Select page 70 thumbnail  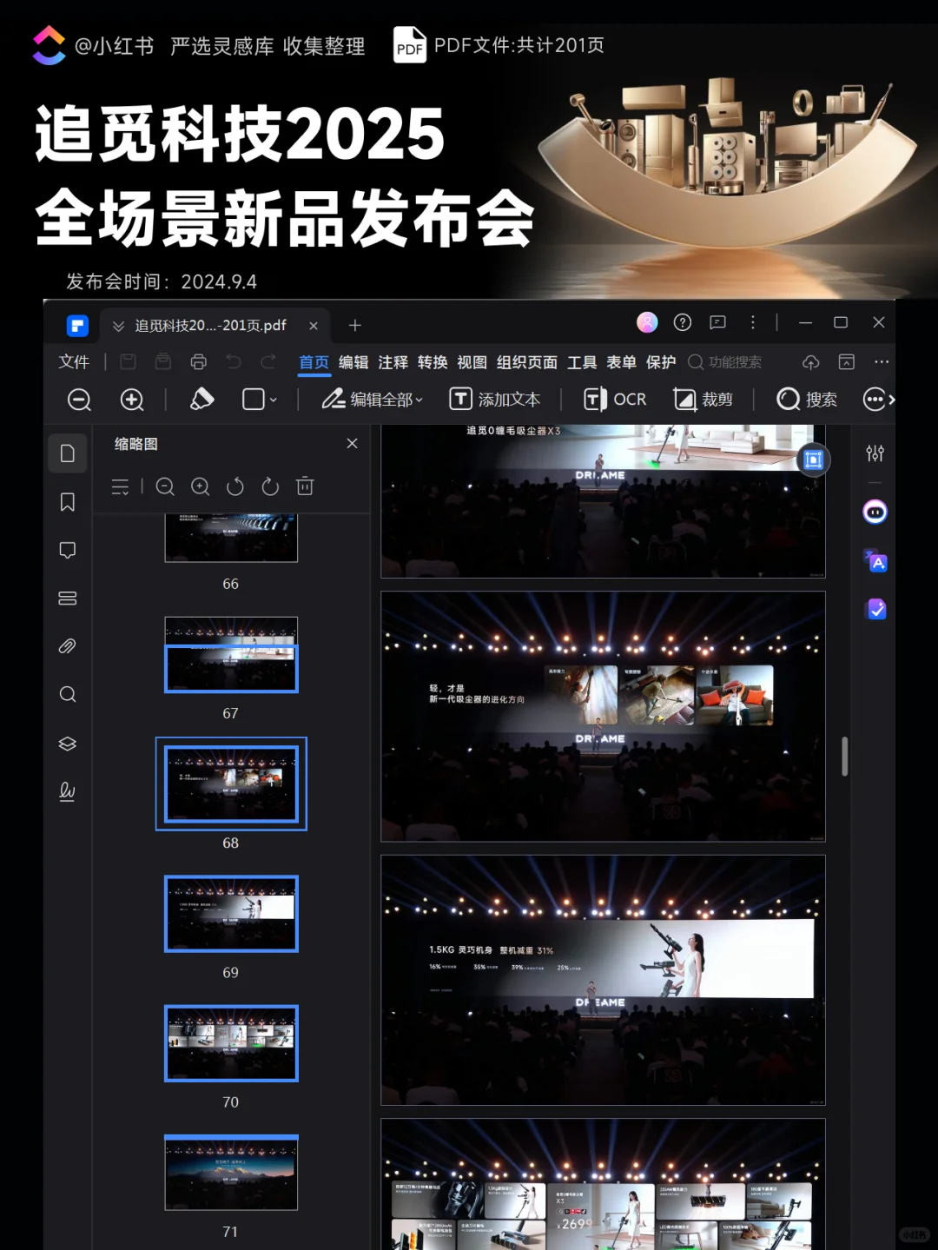(231, 1043)
